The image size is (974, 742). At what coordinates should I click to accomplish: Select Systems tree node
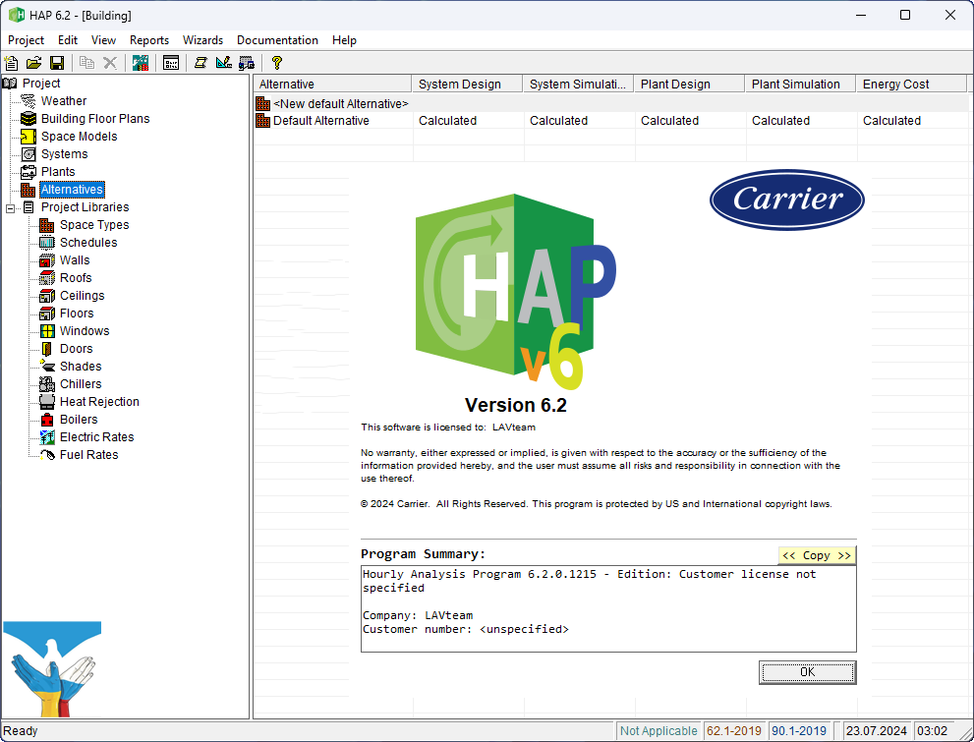click(64, 154)
